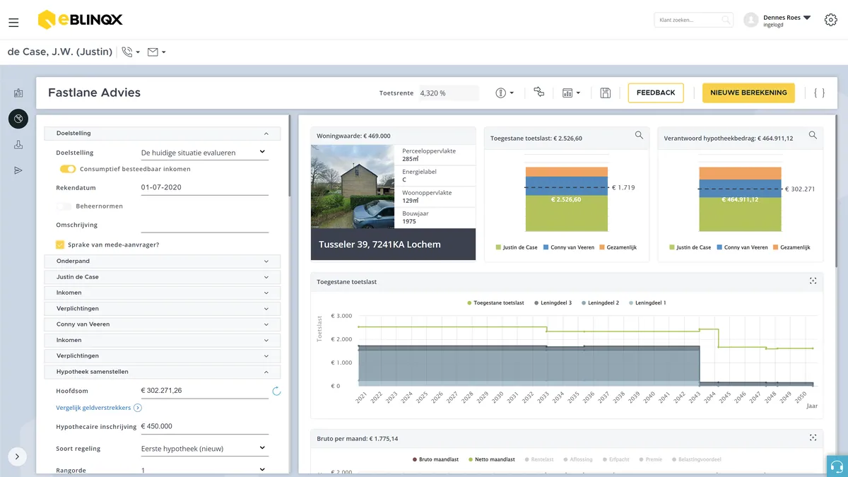Collapse the Doelstelling section

(x=163, y=133)
